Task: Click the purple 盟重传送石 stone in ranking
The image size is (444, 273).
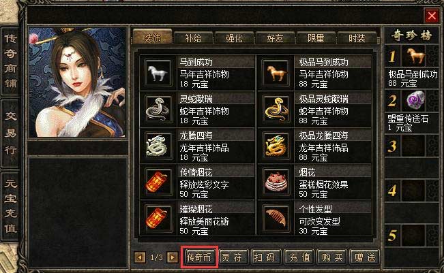Action: 415,100
